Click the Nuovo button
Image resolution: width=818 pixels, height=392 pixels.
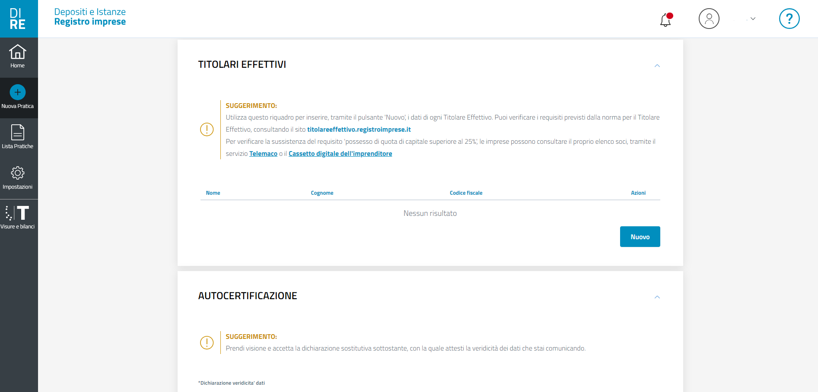pos(640,237)
